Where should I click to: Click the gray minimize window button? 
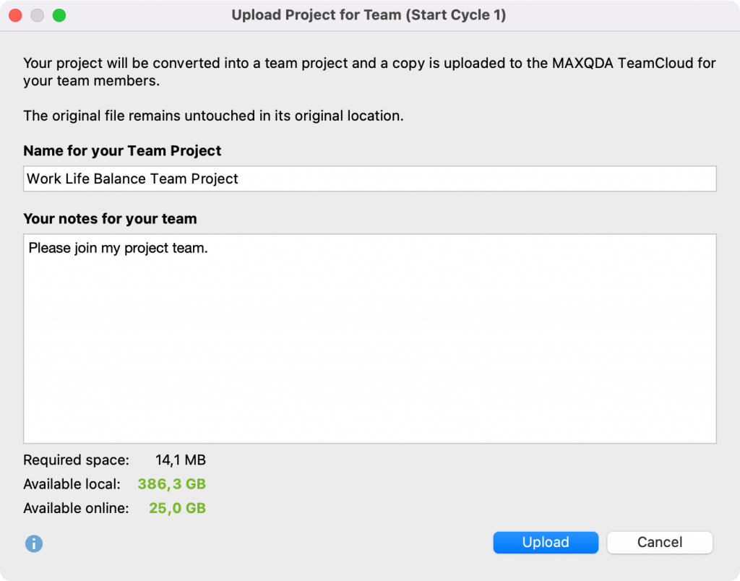[38, 15]
